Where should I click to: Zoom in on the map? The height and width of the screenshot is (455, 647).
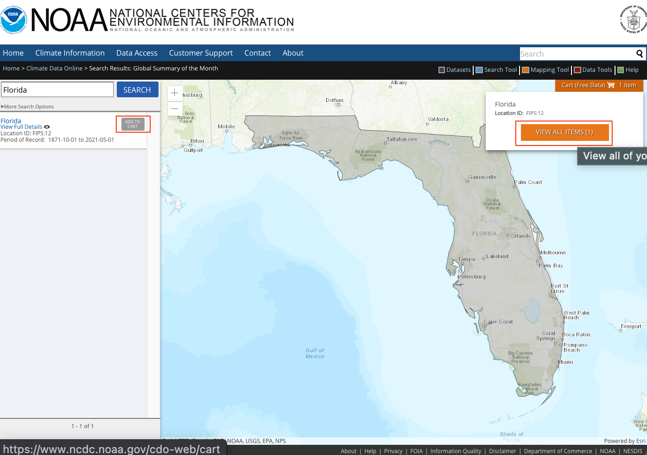[175, 93]
